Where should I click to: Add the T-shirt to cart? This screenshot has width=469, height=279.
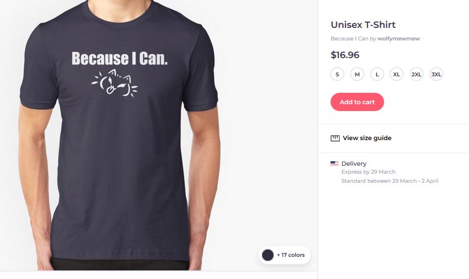[357, 102]
